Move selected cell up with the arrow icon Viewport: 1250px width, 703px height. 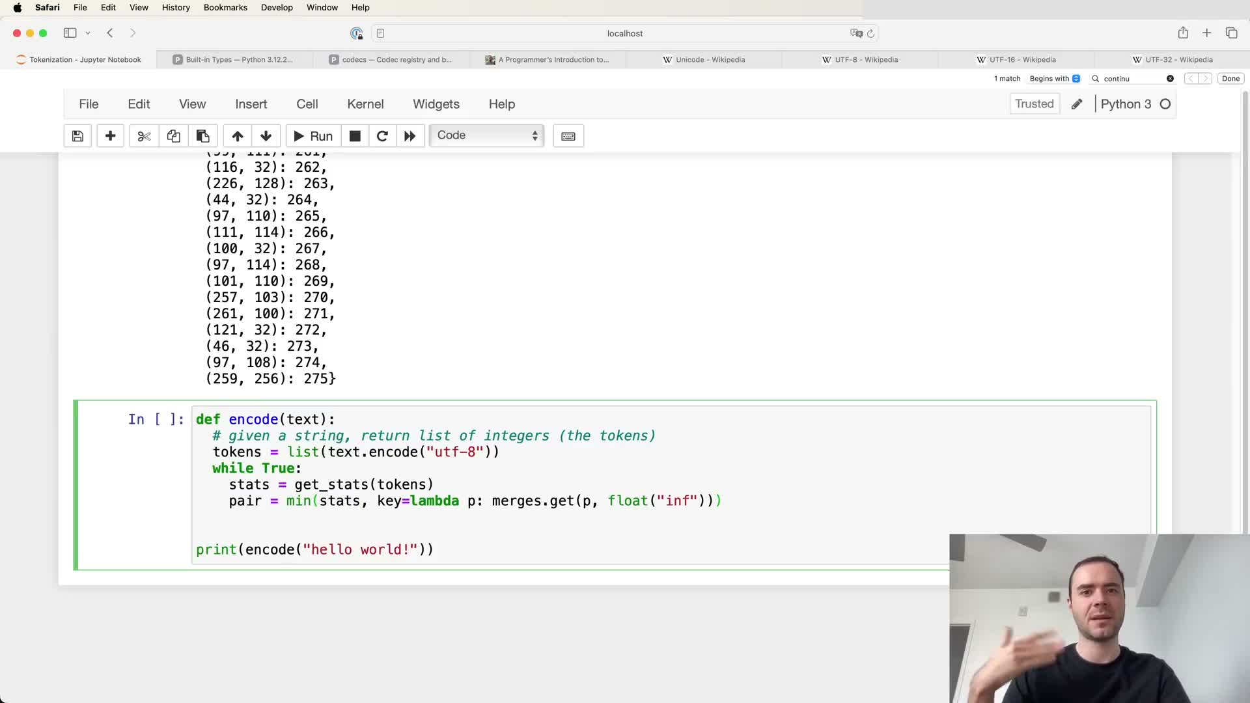tap(238, 136)
